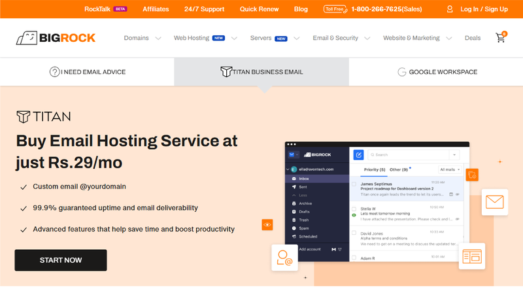Open the search box dropdown arrow
This screenshot has height=291, width=523.
coord(454,155)
